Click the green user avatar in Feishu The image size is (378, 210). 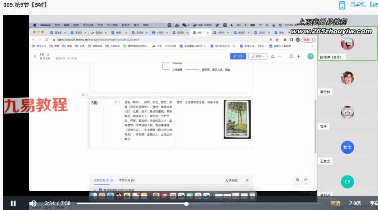(310, 56)
